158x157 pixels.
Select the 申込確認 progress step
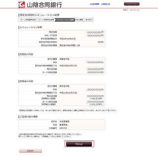pyautogui.click(x=79, y=20)
